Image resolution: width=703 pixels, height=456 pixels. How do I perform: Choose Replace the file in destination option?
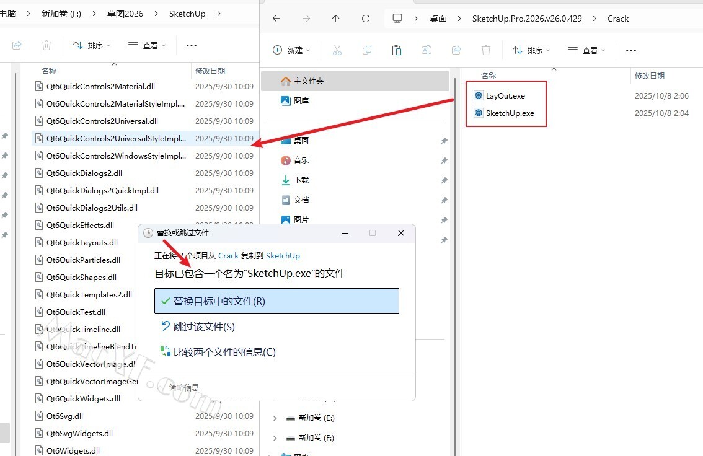point(276,301)
